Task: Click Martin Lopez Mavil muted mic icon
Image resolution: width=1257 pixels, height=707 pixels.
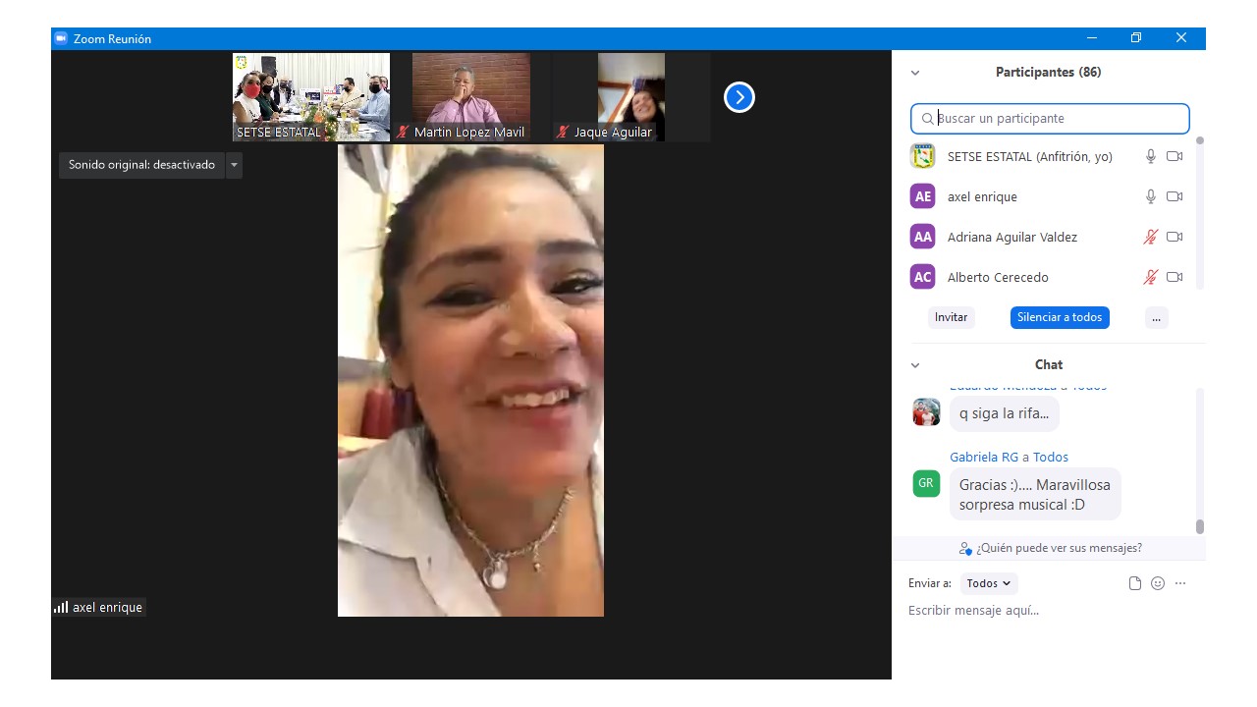Action: [403, 132]
